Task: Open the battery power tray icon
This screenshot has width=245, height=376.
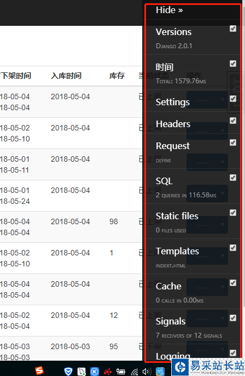Action: 120,372
